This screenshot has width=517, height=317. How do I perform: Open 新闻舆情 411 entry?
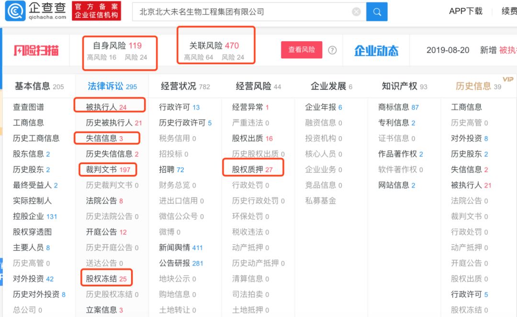181,248
